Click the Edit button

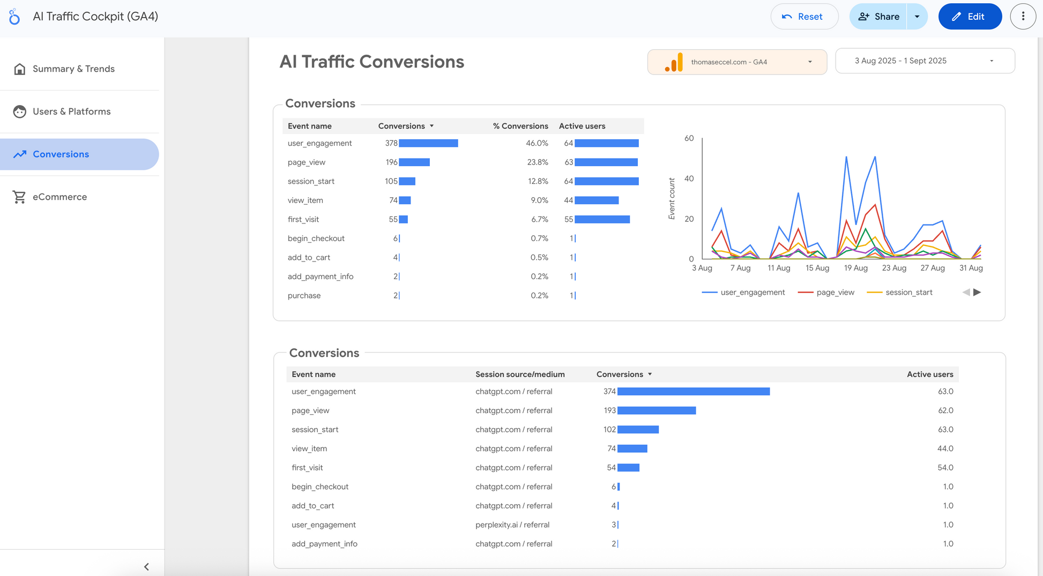tap(970, 16)
